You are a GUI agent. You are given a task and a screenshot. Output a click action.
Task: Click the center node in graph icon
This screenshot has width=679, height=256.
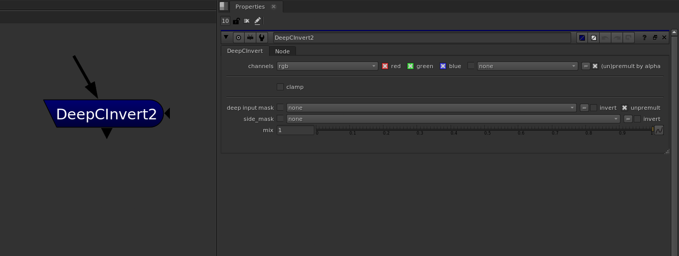point(238,38)
